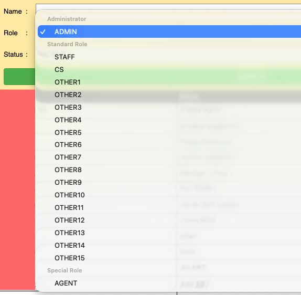Click the Name input field
301x295 pixels.
click(x=168, y=7)
